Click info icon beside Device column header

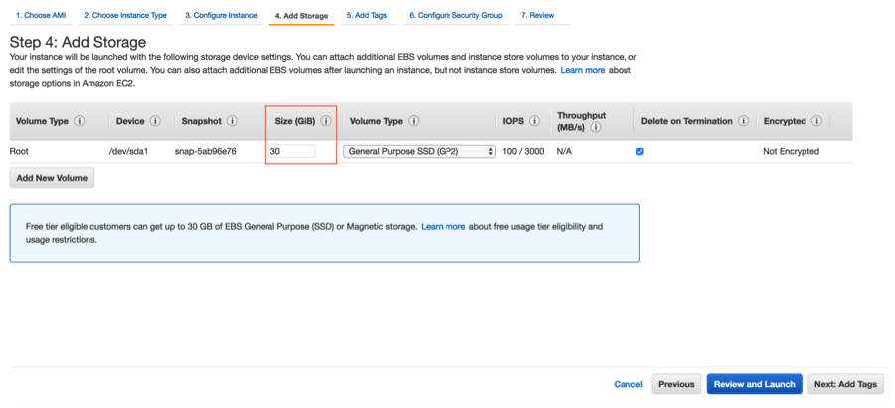point(154,121)
